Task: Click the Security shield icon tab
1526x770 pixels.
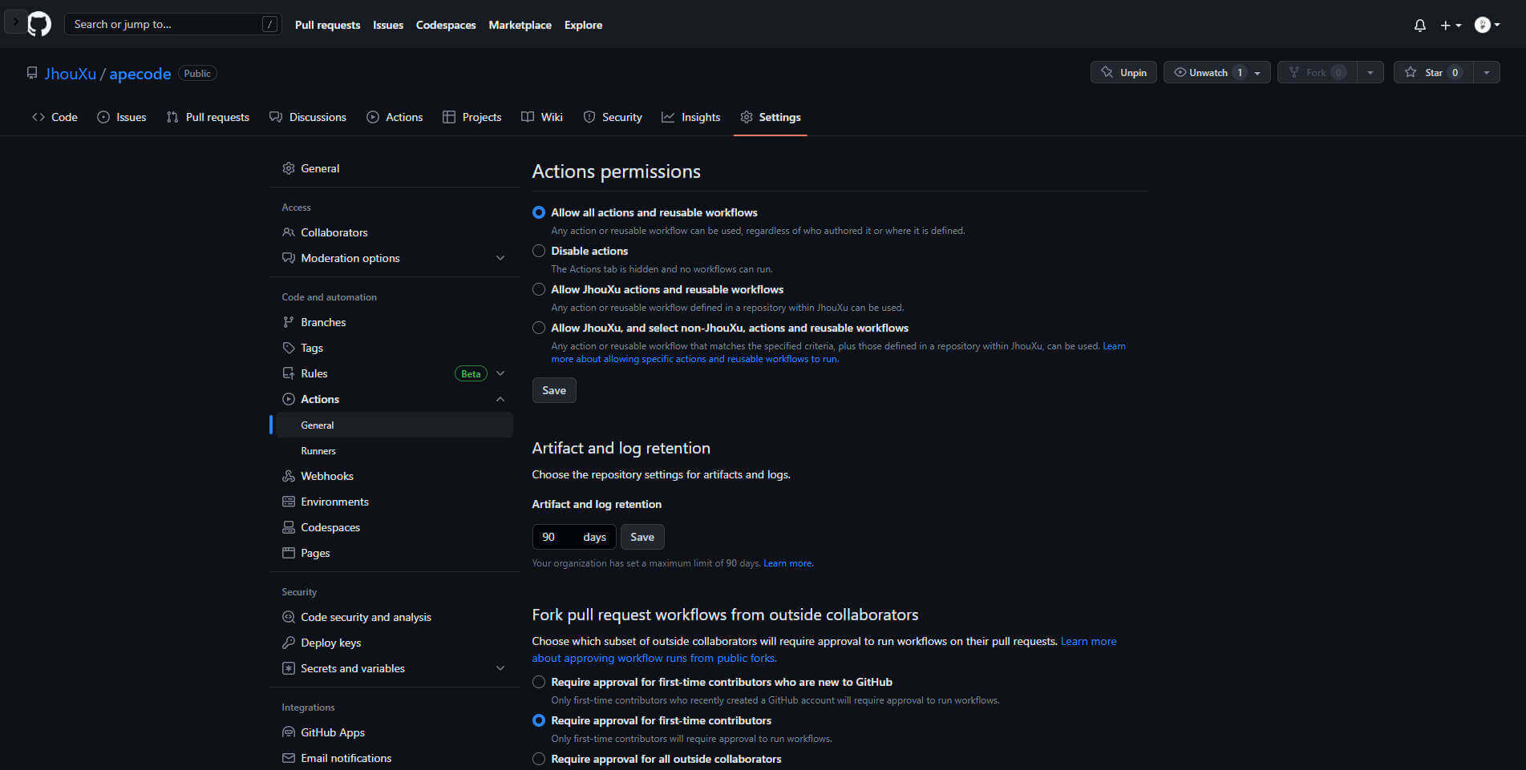Action: (x=589, y=117)
